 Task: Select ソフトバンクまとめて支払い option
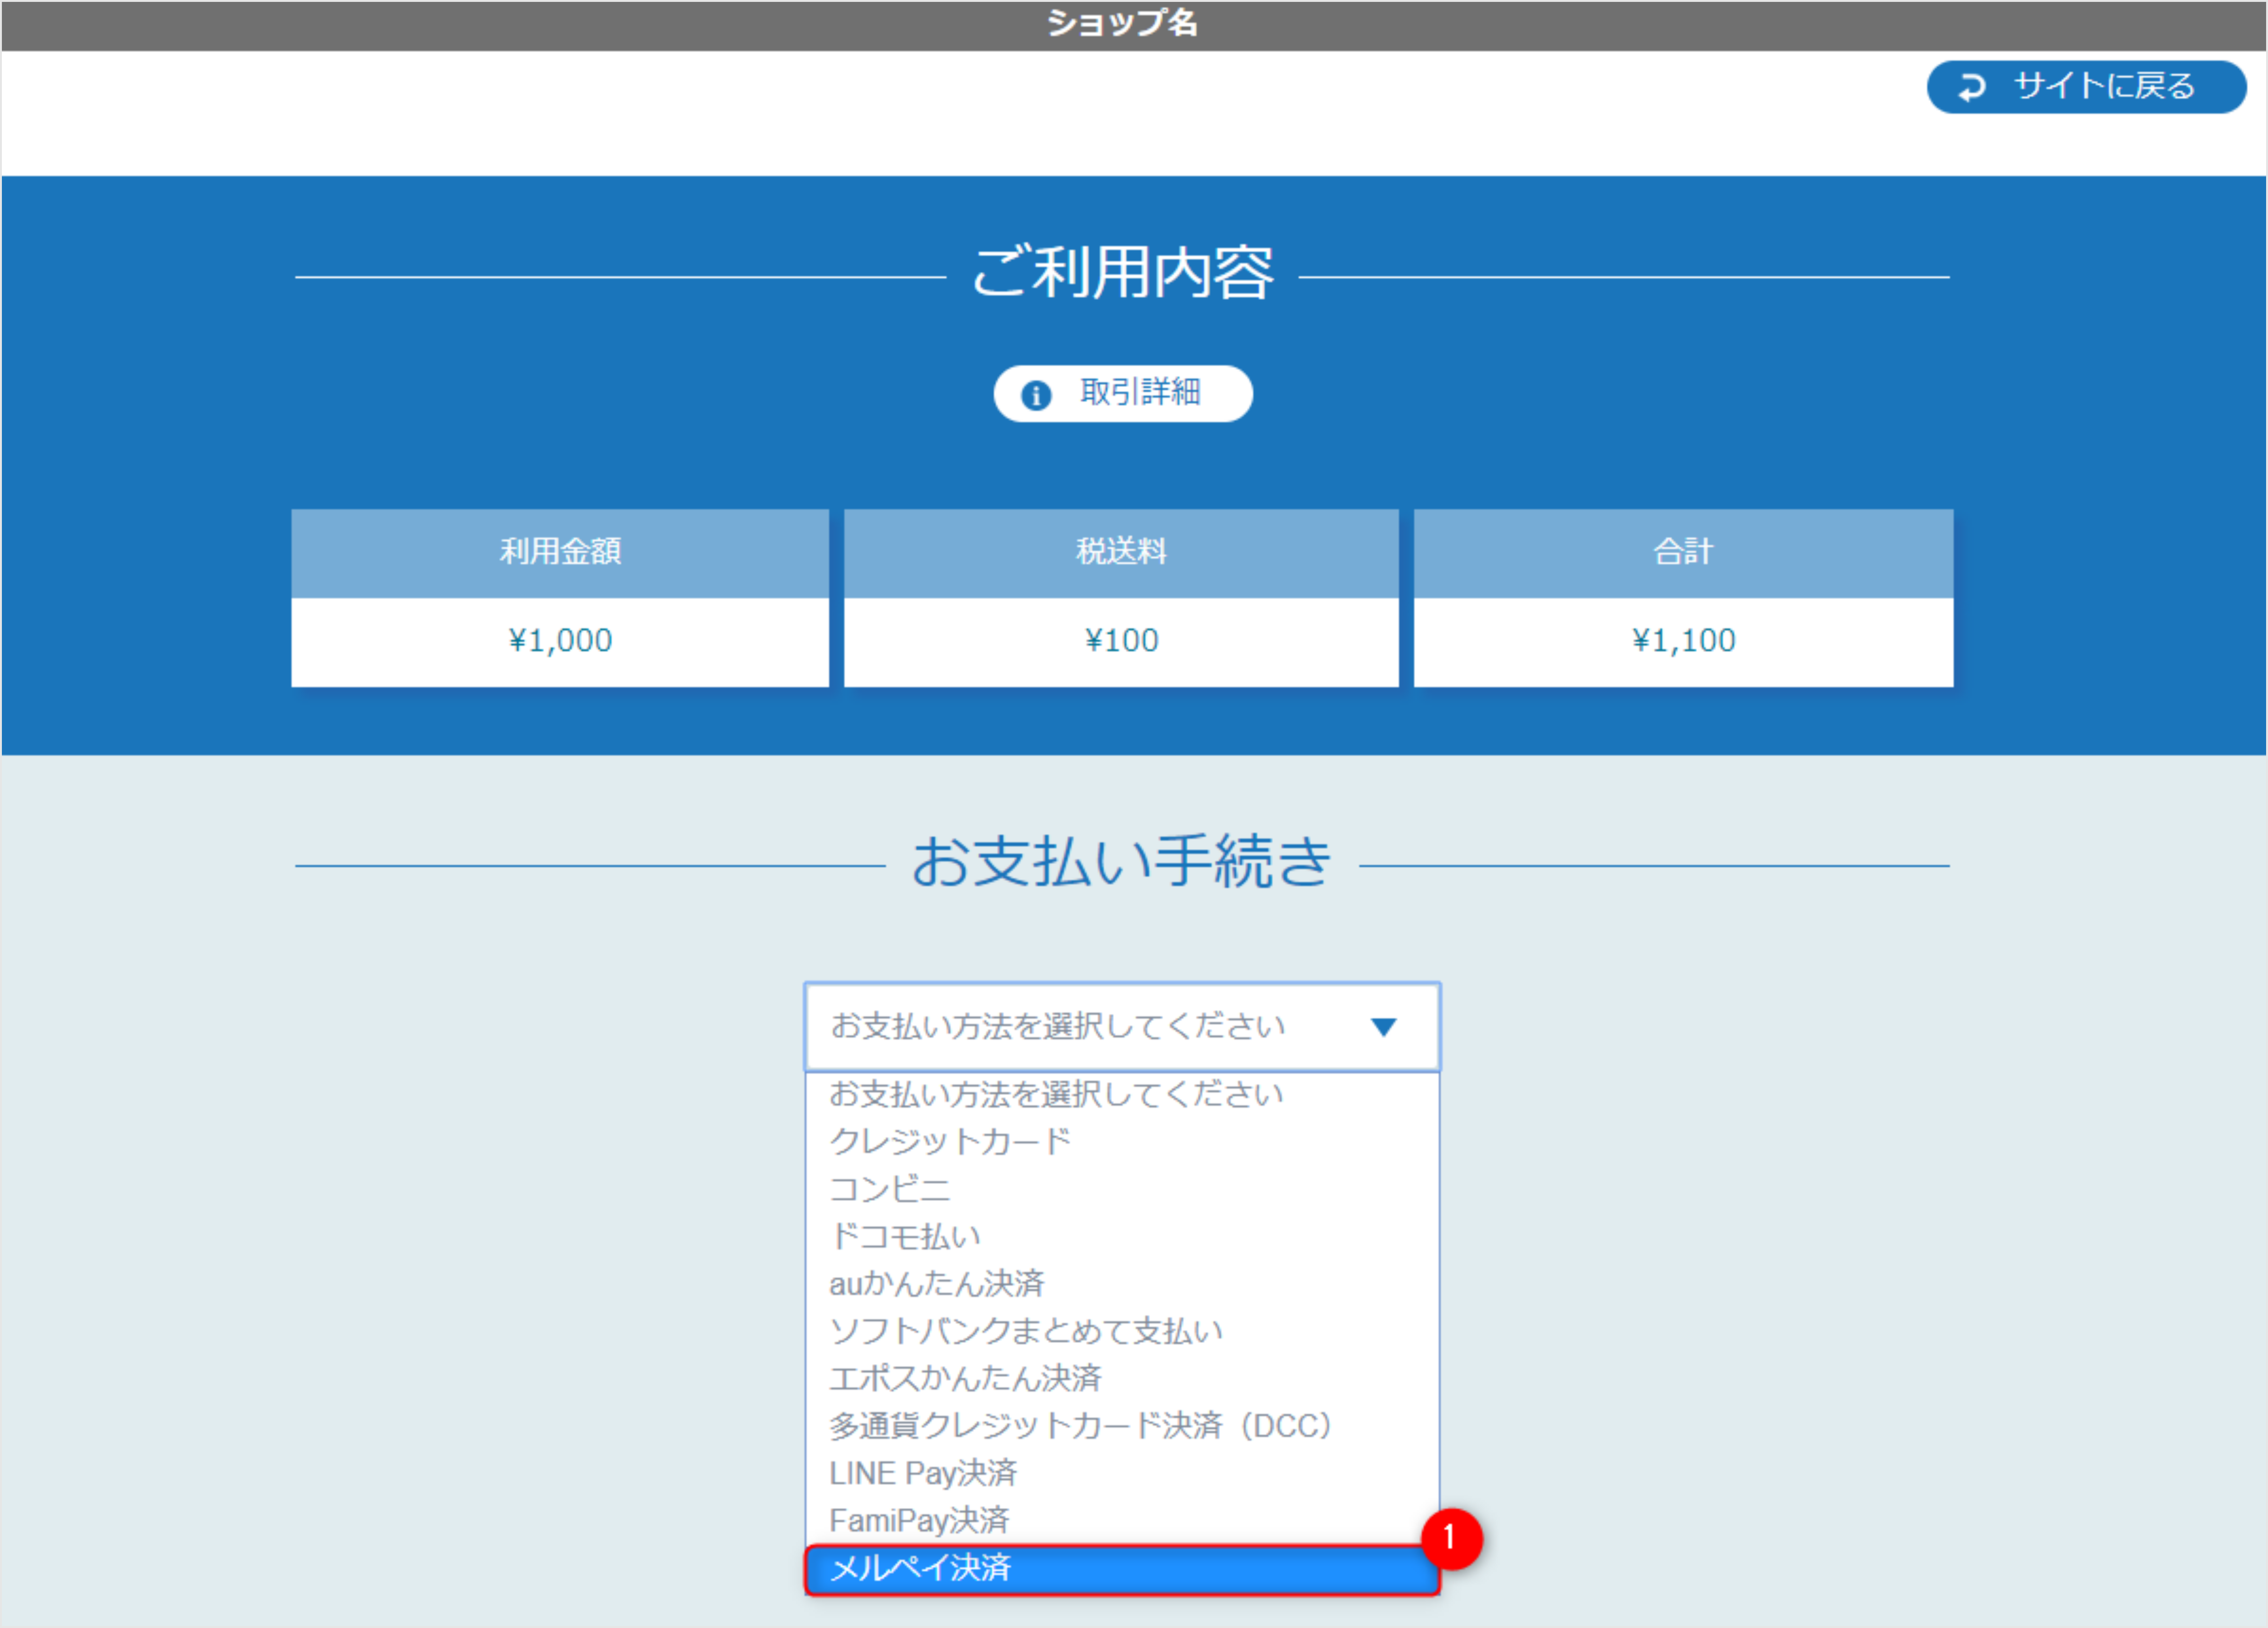tap(1026, 1331)
